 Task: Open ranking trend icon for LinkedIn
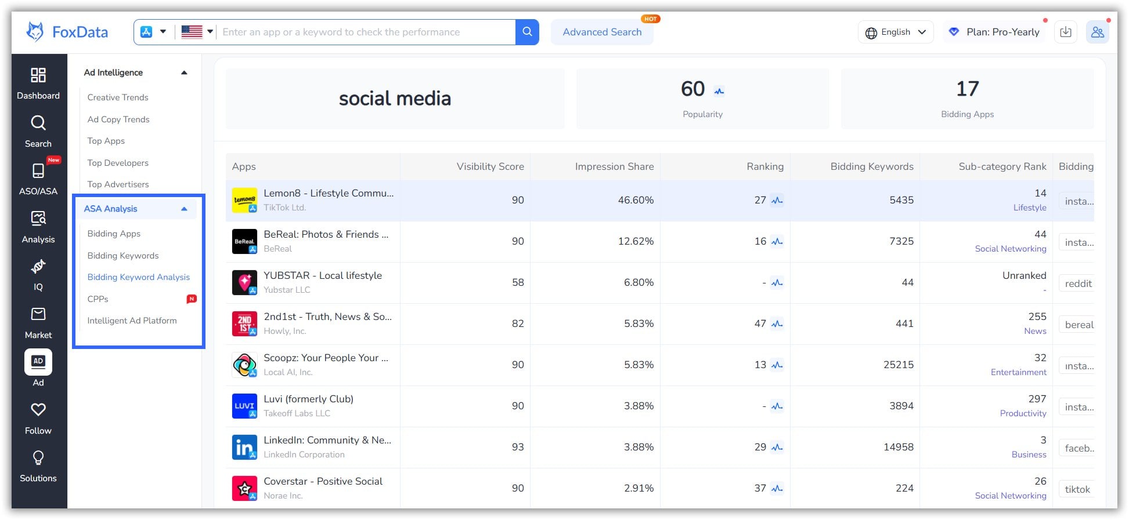click(x=777, y=448)
